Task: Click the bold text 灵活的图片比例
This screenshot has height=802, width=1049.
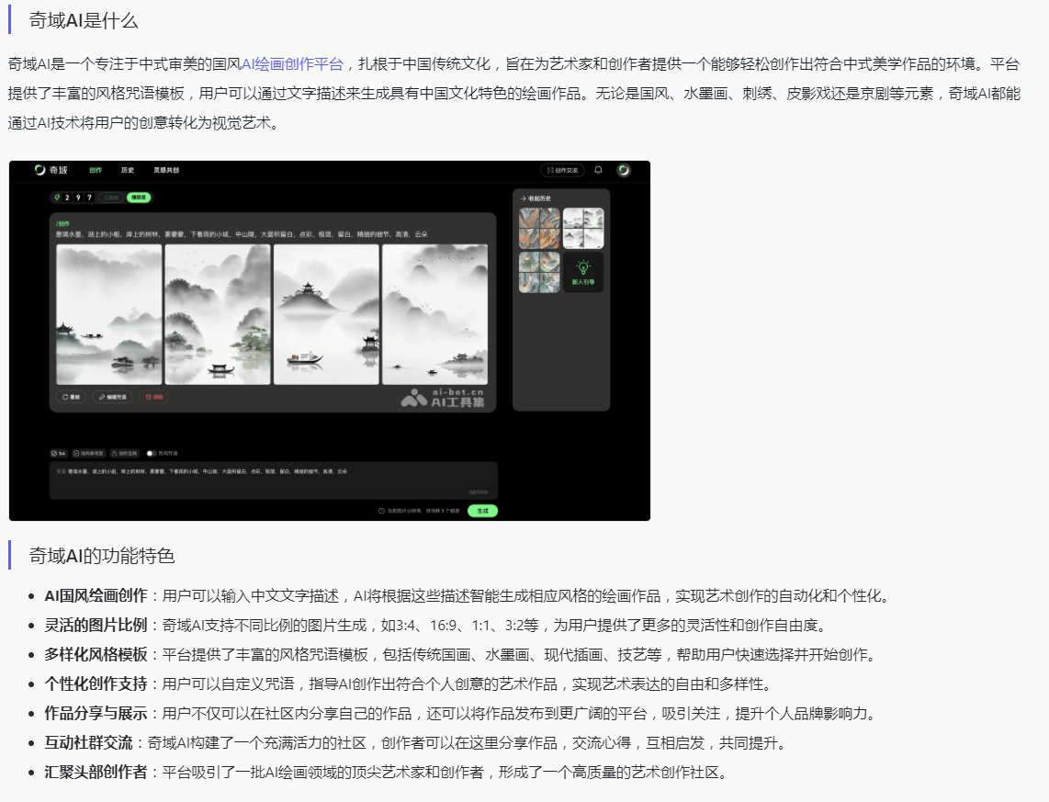Action: (96, 625)
